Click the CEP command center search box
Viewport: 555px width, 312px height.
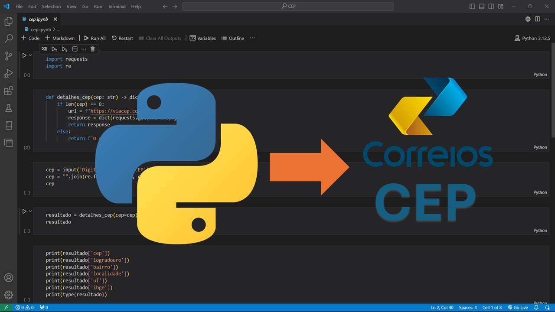[x=288, y=6]
